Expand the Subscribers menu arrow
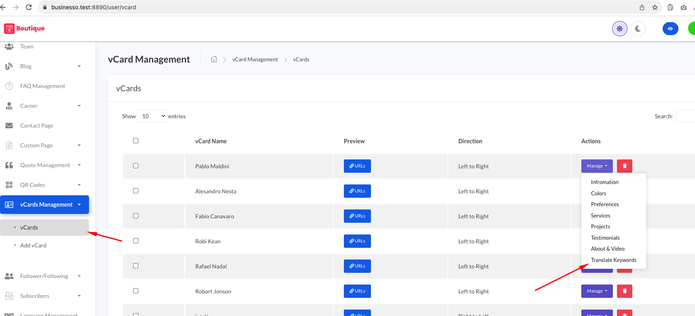 pyautogui.click(x=79, y=296)
